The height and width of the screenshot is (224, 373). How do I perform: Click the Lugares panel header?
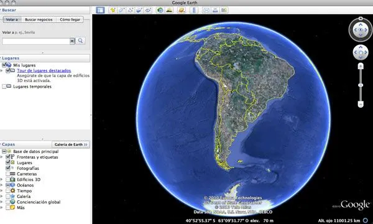[45, 58]
